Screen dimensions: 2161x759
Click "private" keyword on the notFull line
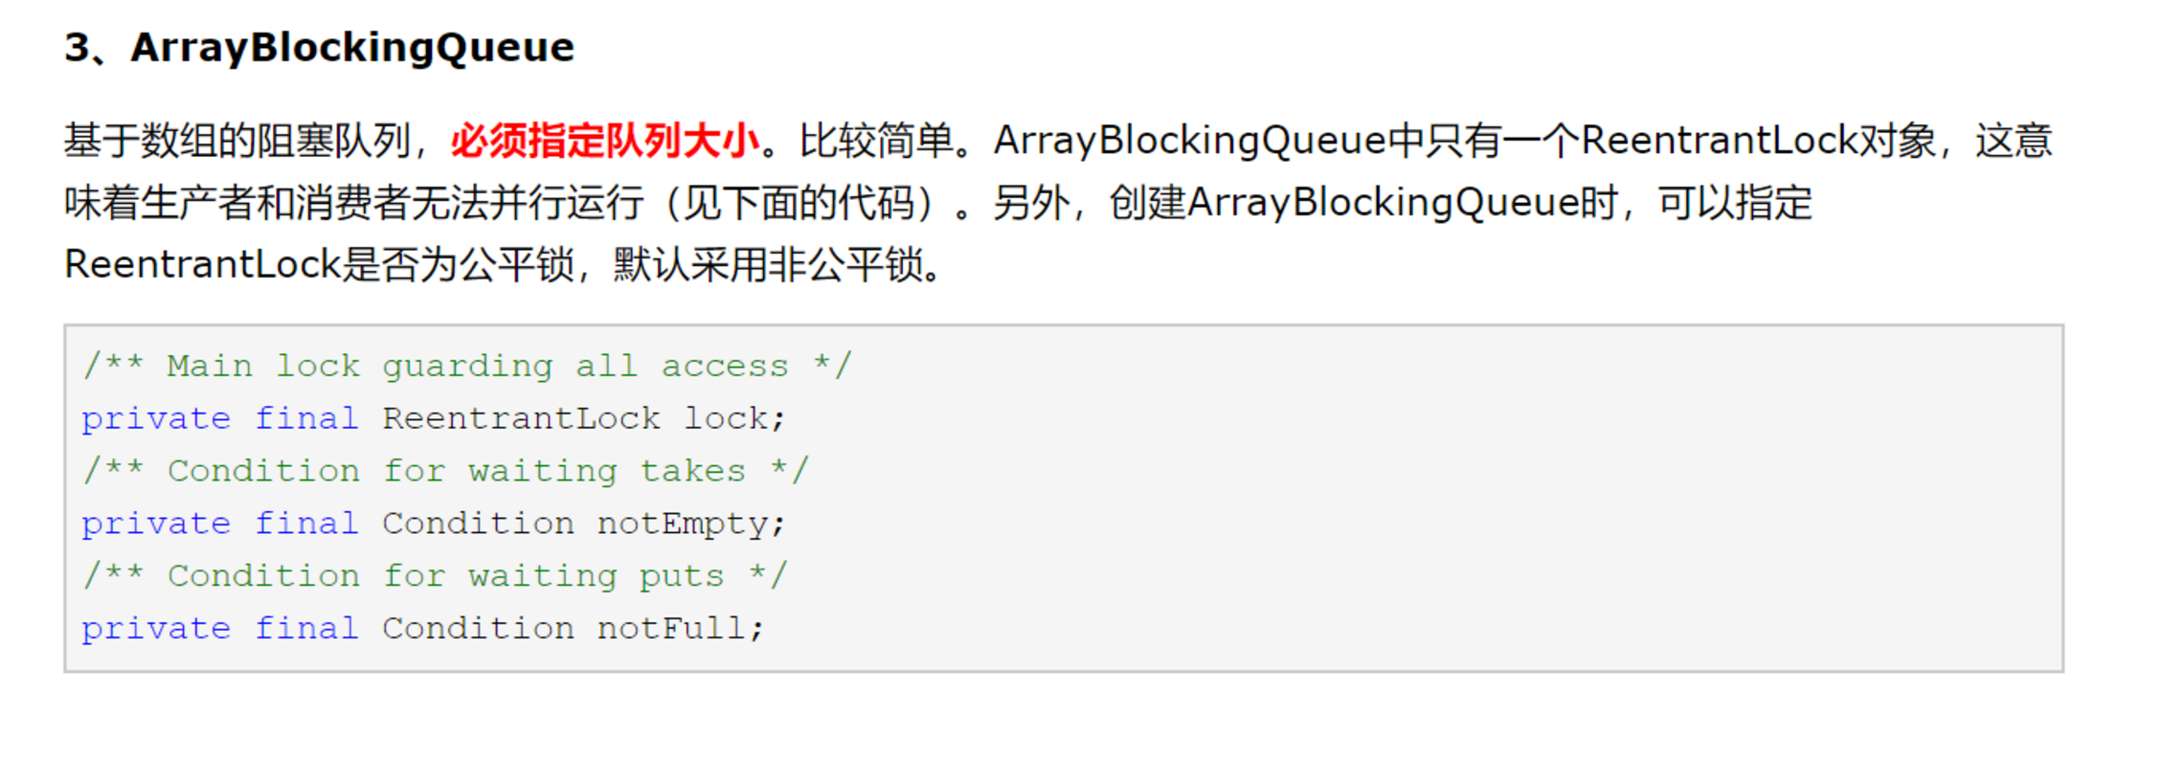coord(156,630)
